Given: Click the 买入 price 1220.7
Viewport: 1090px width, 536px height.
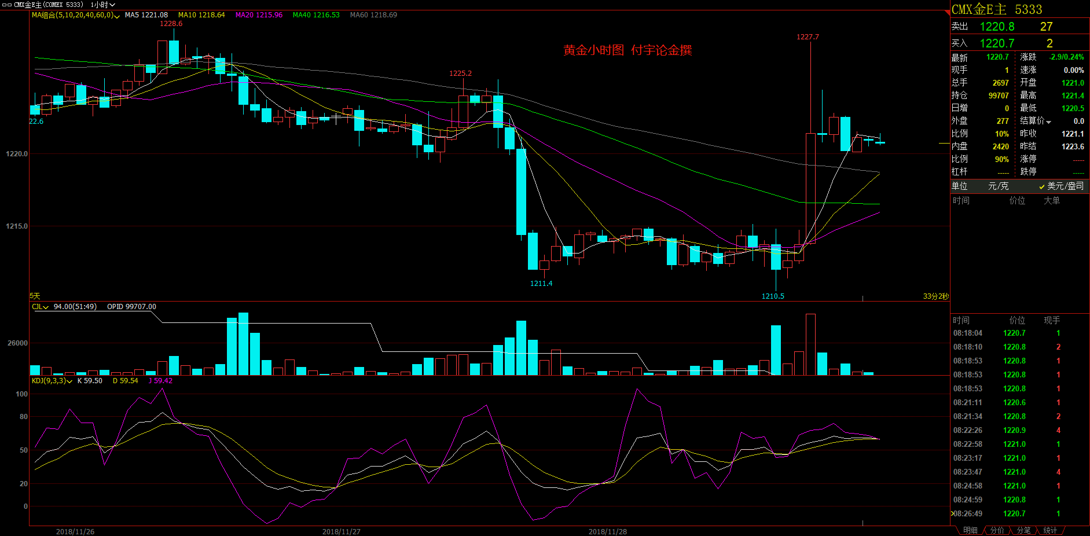Looking at the screenshot, I should pyautogui.click(x=997, y=43).
